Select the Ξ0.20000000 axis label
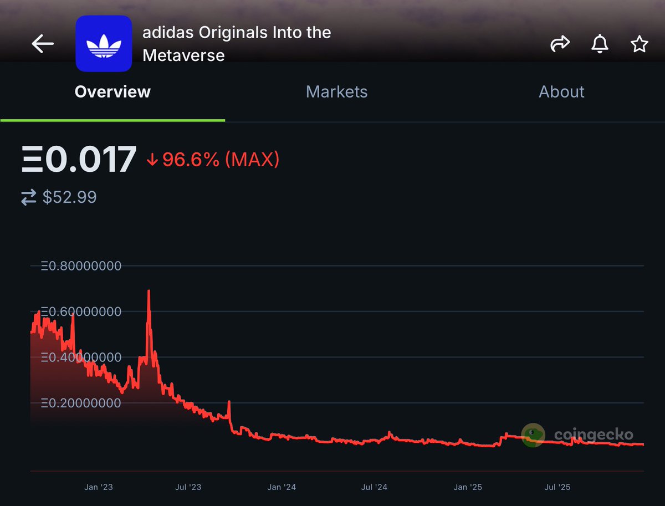Viewport: 665px width, 506px height. pyautogui.click(x=81, y=403)
